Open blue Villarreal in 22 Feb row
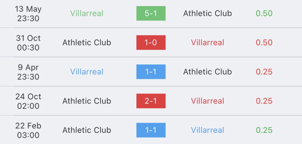302x144 pixels. coord(207,130)
